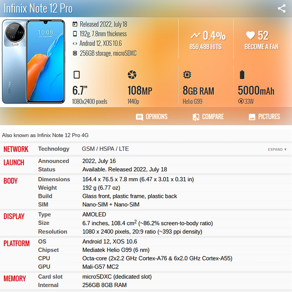Image resolution: width=292 pixels, height=292 pixels.
Task: Click the popularity trend line icon
Action: 195,35
